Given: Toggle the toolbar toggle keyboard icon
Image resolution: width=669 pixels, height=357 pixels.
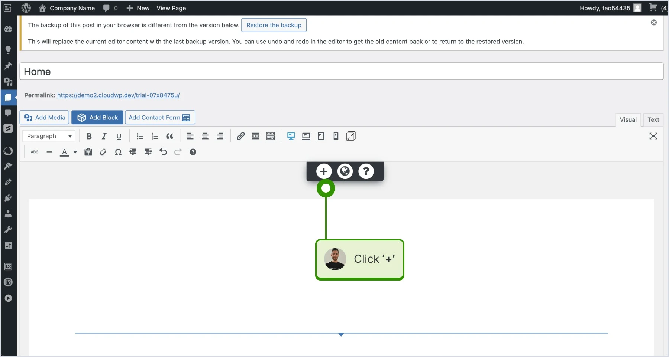Looking at the screenshot, I should 271,136.
